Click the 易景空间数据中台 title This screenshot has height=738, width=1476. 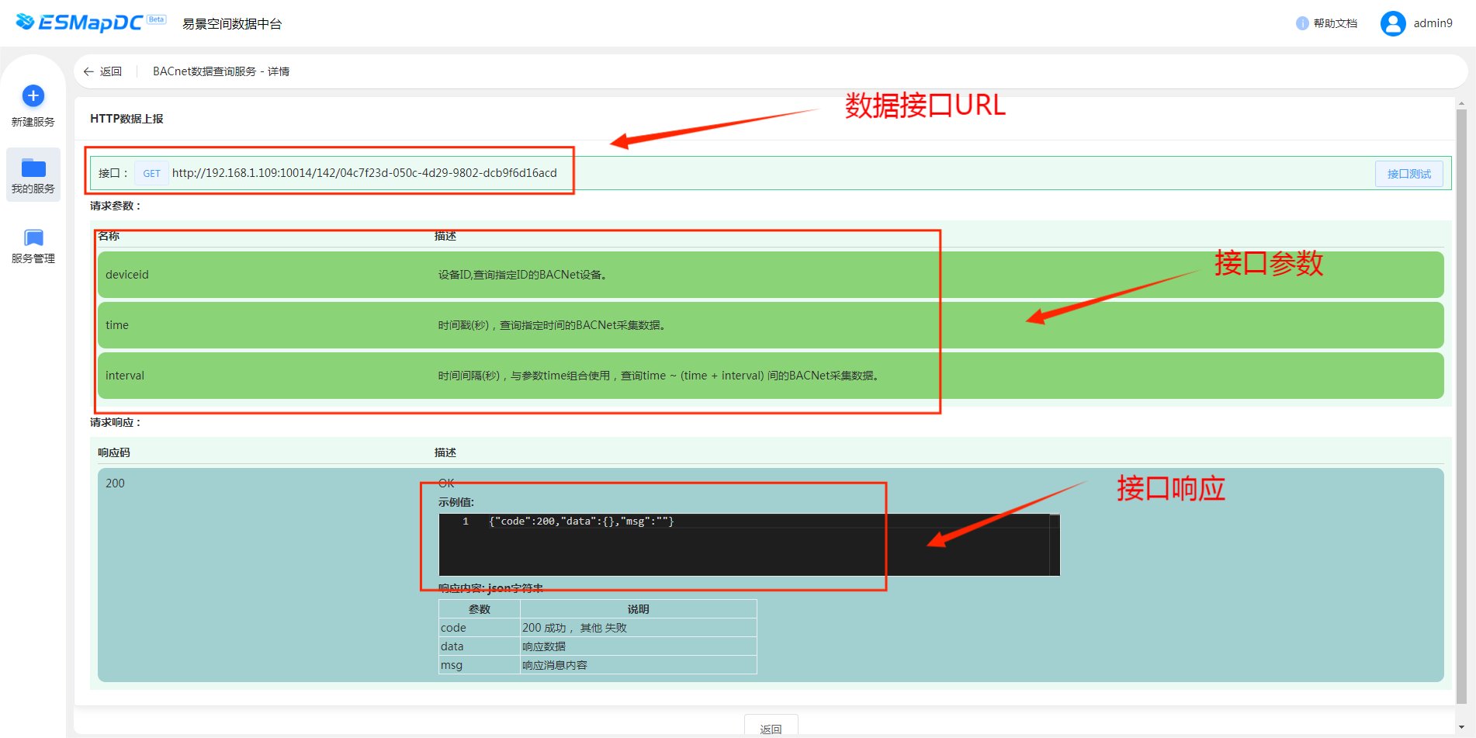[232, 24]
